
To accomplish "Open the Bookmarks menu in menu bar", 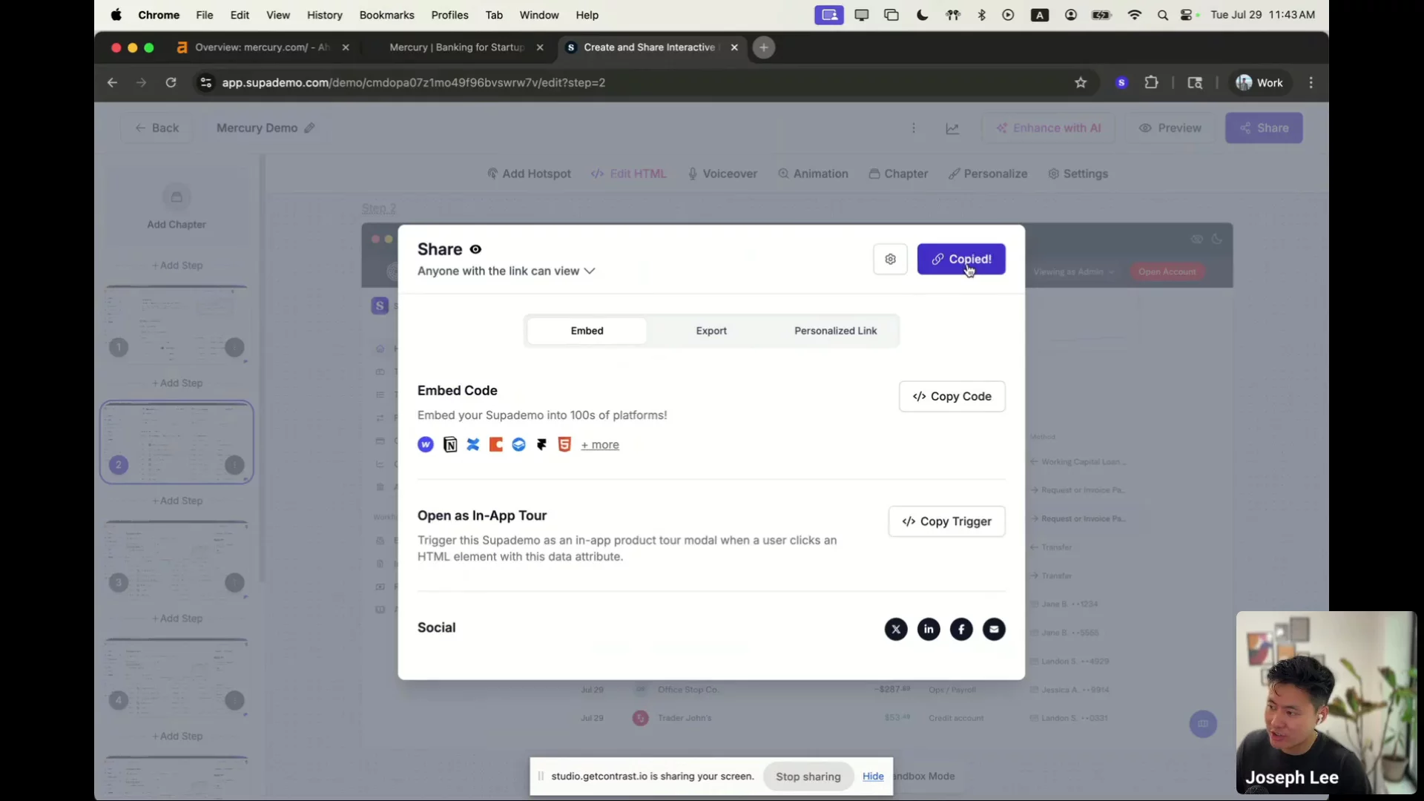I will tap(386, 15).
